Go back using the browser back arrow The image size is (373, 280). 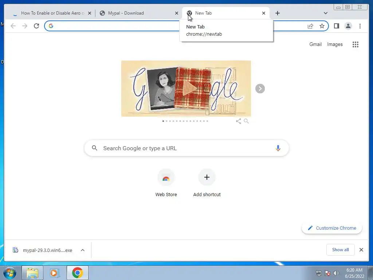(13, 26)
